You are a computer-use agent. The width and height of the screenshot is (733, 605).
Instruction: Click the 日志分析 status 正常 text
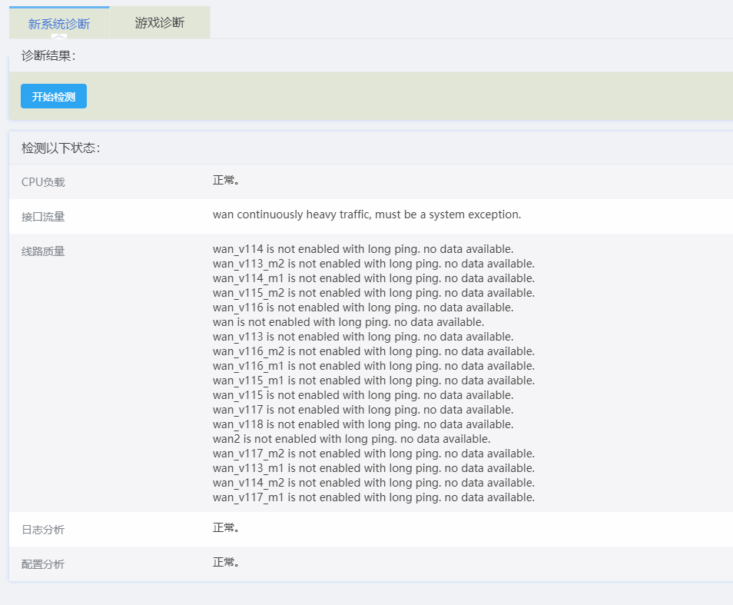pyautogui.click(x=226, y=527)
